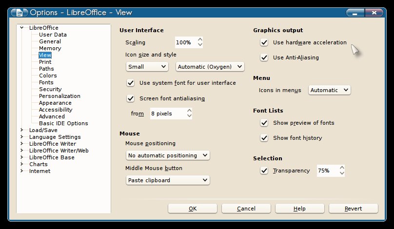Disable Use Anti-Aliasing checkbox

pyautogui.click(x=264, y=57)
